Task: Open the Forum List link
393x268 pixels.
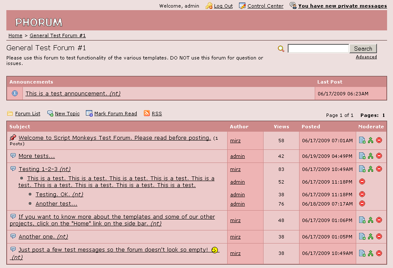Action: click(x=27, y=114)
